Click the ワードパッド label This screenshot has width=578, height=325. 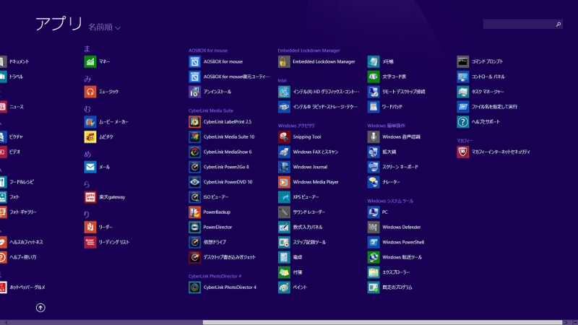pos(392,107)
